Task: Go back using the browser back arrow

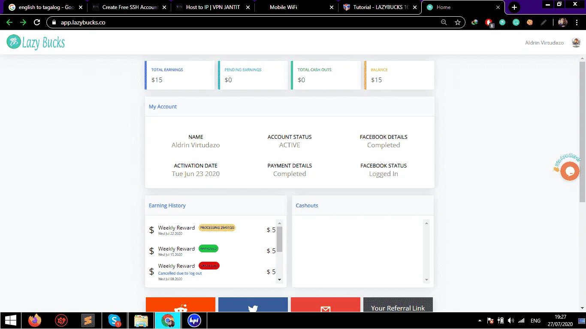Action: [x=9, y=22]
